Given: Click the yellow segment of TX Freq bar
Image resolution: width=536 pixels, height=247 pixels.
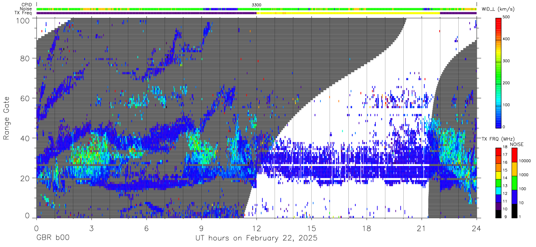Looking at the screenshot, I should (348, 13).
